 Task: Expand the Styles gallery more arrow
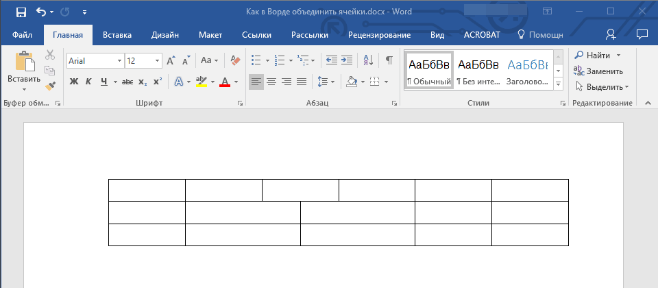tap(558, 84)
